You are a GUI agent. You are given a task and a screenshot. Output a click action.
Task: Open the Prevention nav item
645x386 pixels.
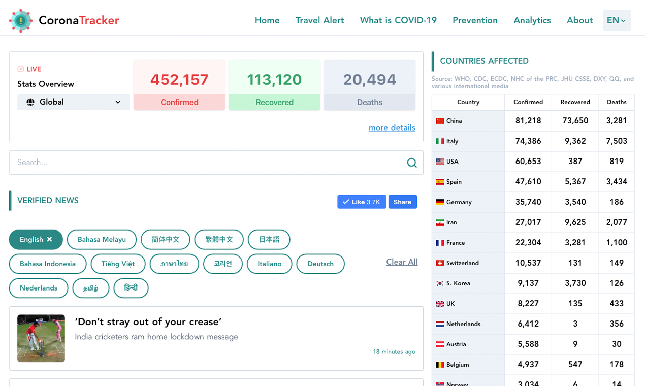[x=475, y=20]
